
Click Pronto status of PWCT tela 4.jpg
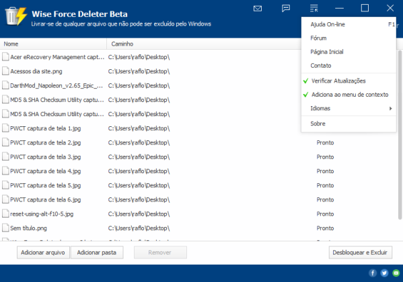tap(325, 171)
